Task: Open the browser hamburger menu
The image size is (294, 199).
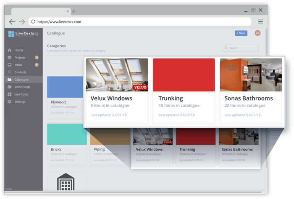Action: pos(260,21)
